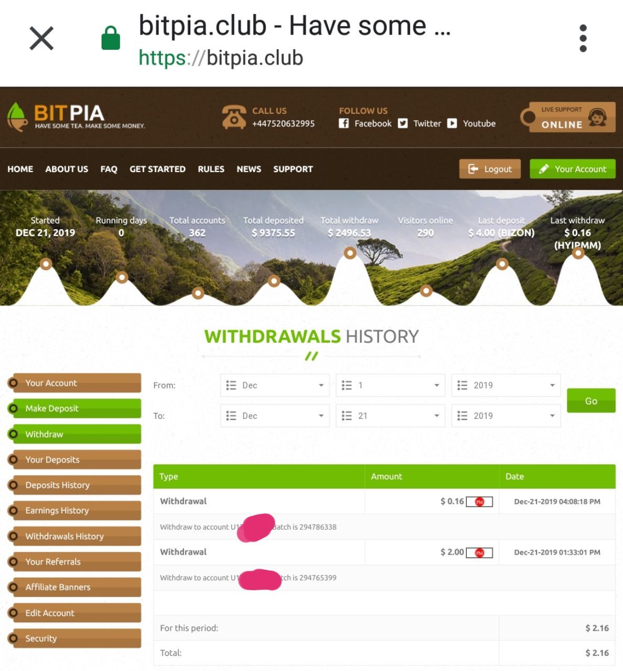623x671 pixels.
Task: Open the Youtube play icon link
Action: click(x=452, y=123)
